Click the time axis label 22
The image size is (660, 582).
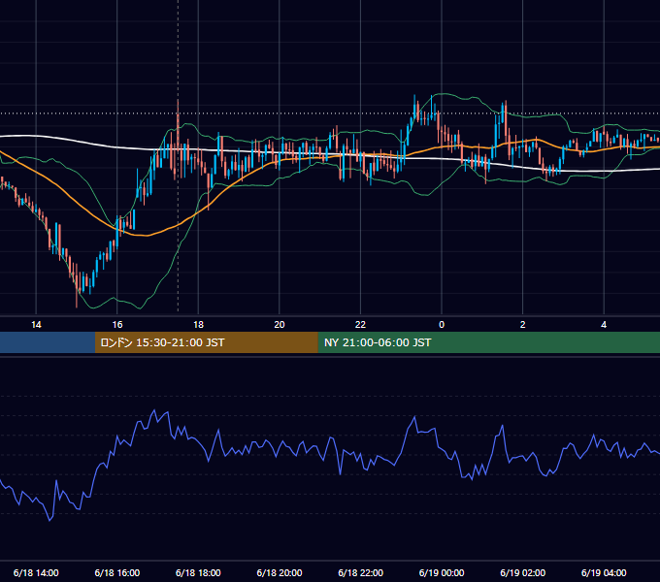coord(360,325)
